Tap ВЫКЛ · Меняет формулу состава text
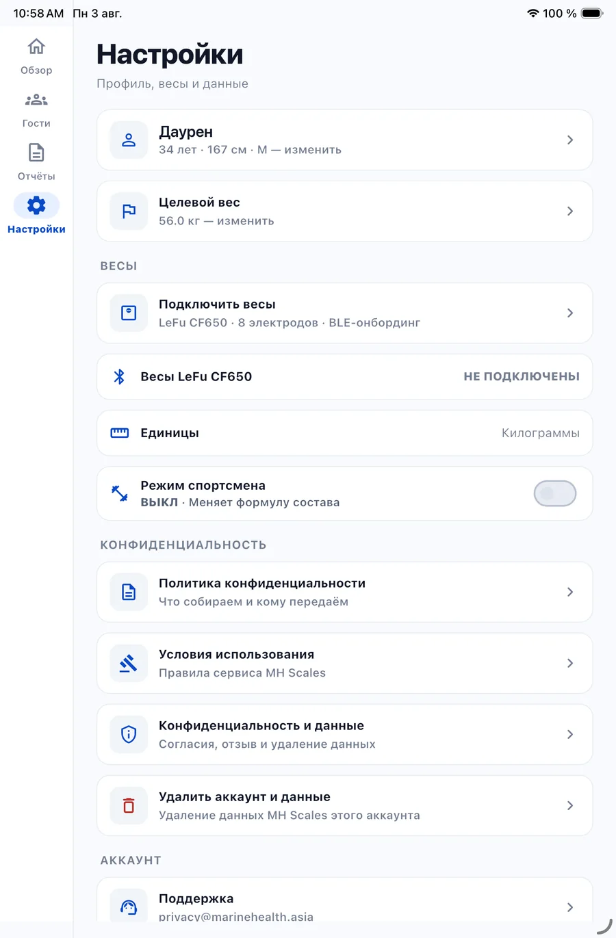The image size is (616, 938). (240, 502)
